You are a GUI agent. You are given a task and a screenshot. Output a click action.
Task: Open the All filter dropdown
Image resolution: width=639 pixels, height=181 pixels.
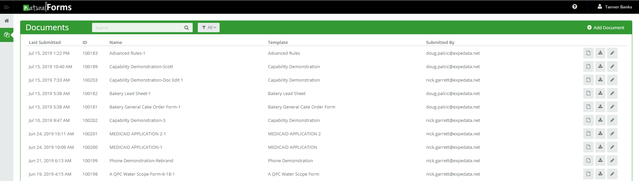(209, 28)
